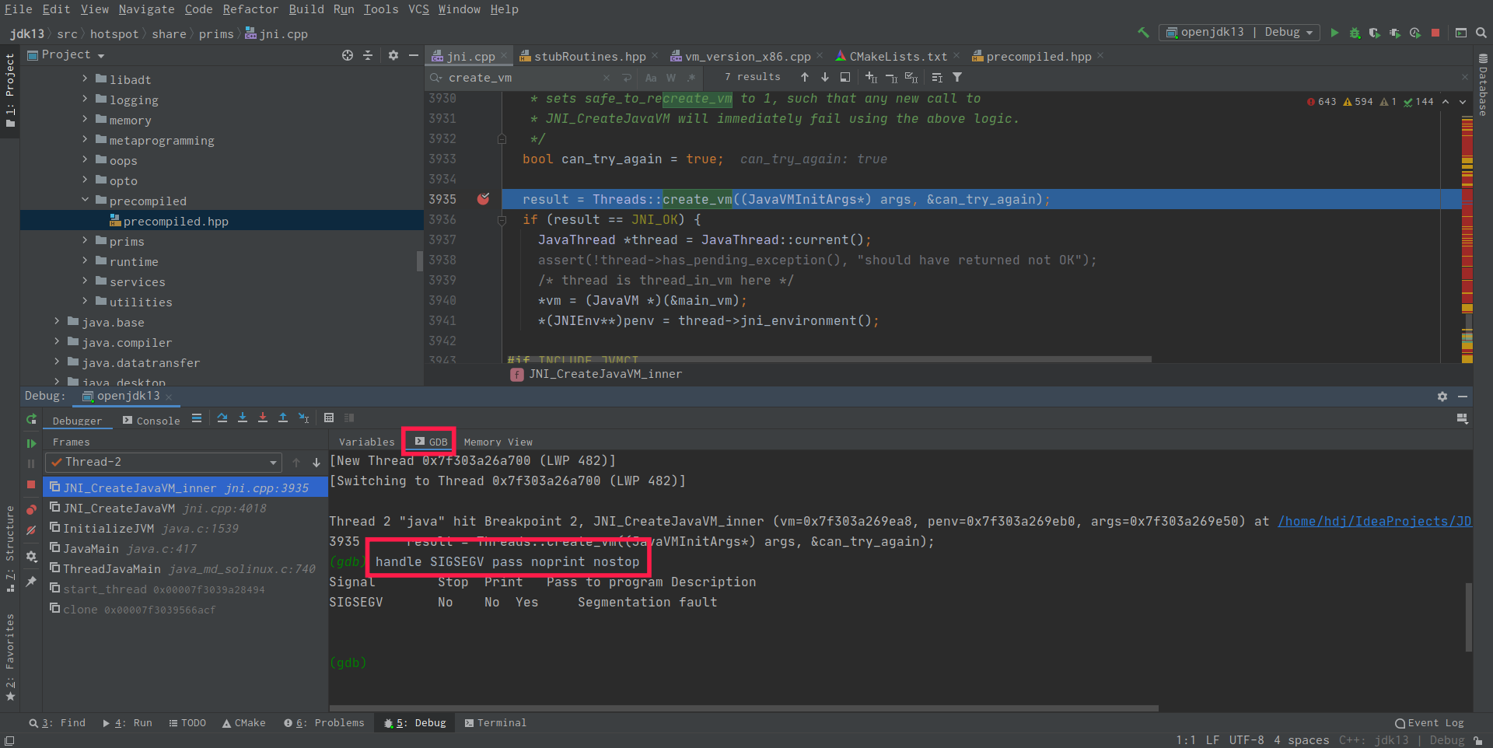Collapse the precompiled folder

click(x=86, y=201)
